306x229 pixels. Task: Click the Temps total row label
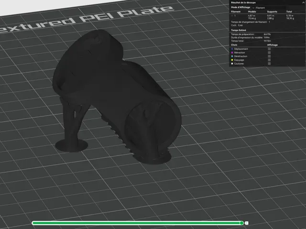click(x=237, y=41)
